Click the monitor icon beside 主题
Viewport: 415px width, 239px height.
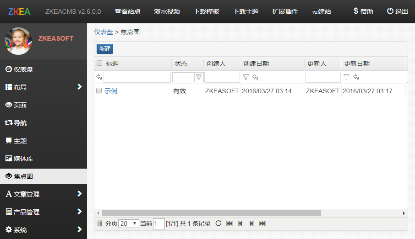9,140
